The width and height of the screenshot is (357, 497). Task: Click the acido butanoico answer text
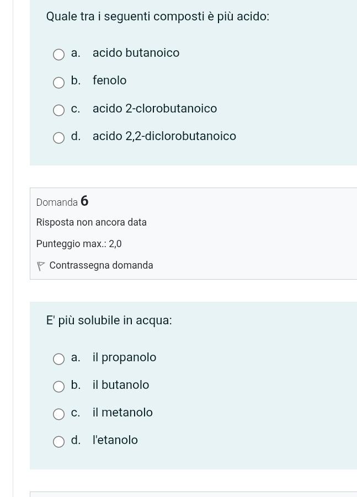pyautogui.click(x=136, y=53)
